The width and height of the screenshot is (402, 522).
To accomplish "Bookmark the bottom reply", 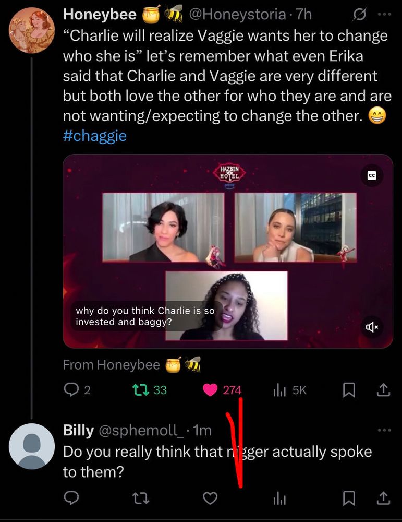I will 349,499.
